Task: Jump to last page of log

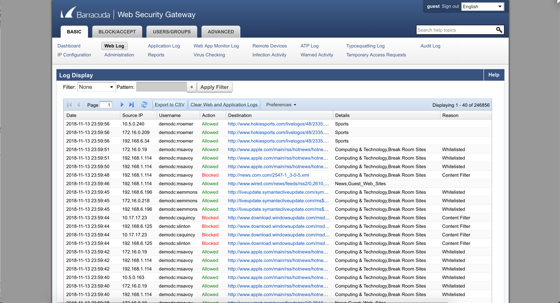Action: point(131,105)
